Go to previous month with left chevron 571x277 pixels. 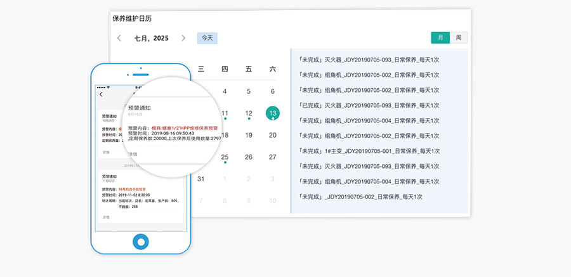coord(119,38)
